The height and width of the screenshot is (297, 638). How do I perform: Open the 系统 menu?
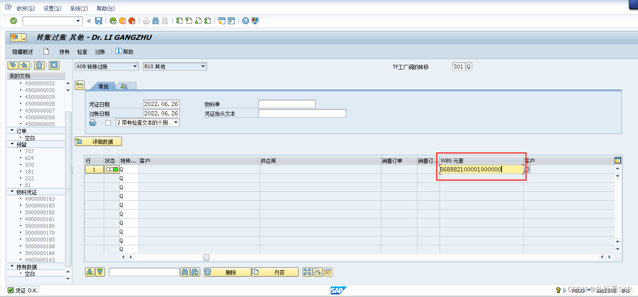[79, 8]
